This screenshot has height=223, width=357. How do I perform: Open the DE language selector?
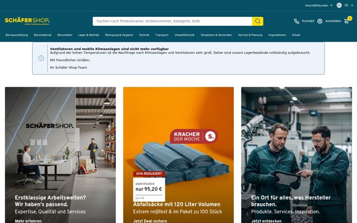(349, 5)
